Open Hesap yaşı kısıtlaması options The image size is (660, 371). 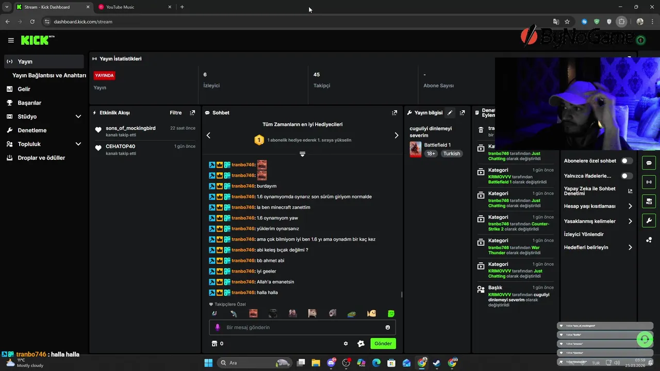(x=598, y=206)
